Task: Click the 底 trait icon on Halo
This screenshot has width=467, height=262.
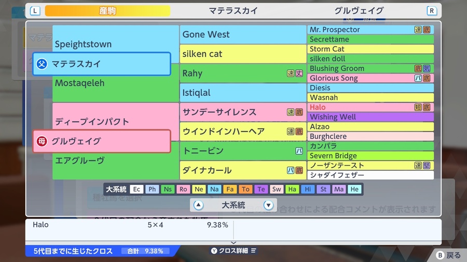Action: coord(427,107)
